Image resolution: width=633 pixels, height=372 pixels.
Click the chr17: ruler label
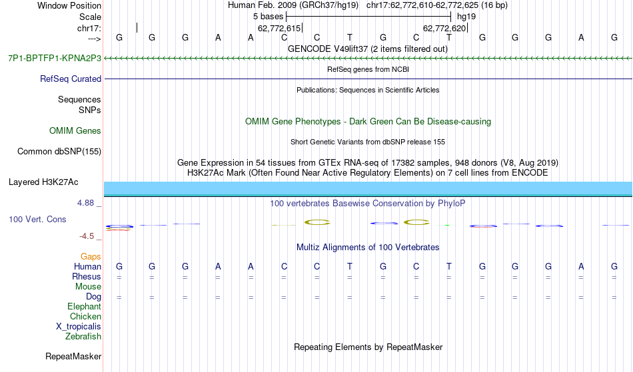pos(89,28)
